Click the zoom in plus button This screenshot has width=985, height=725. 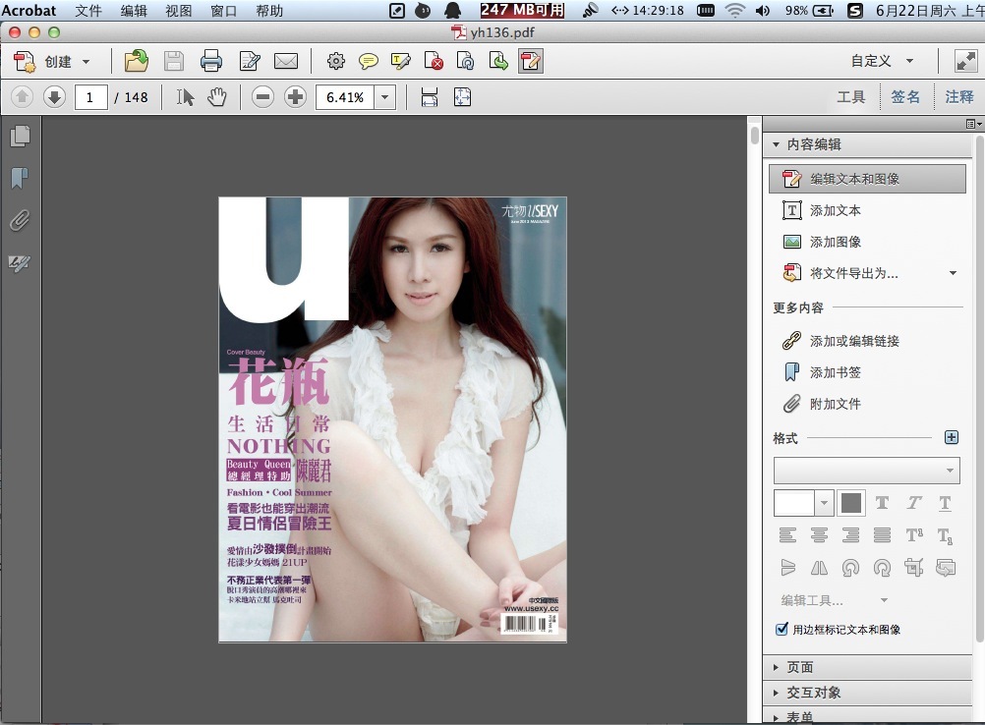[295, 97]
